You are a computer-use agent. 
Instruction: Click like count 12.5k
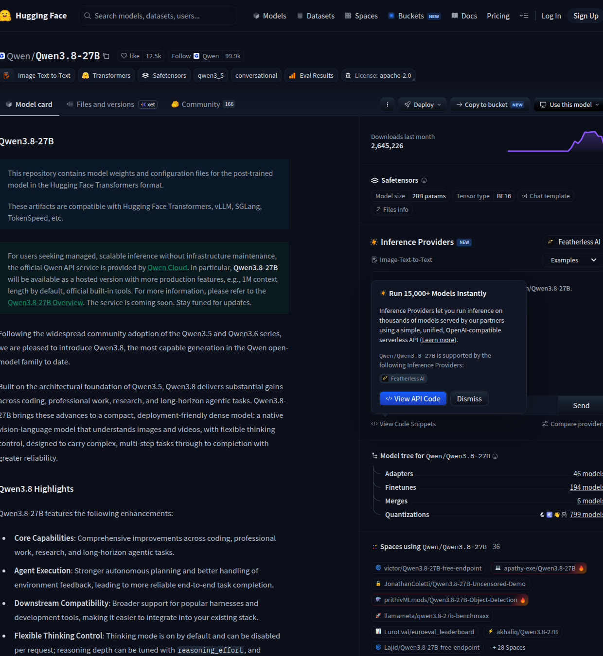(x=154, y=56)
